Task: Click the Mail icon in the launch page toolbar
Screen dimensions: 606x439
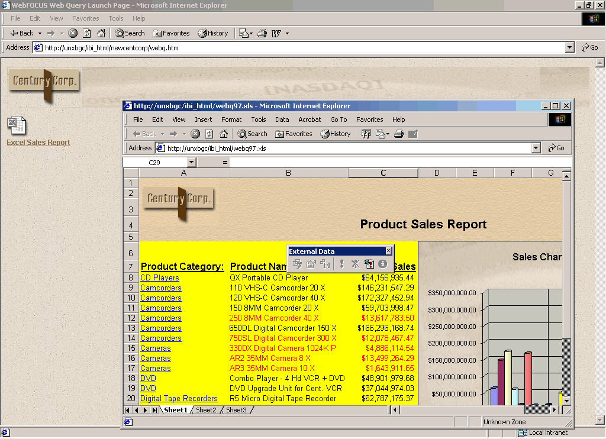Action: [243, 33]
